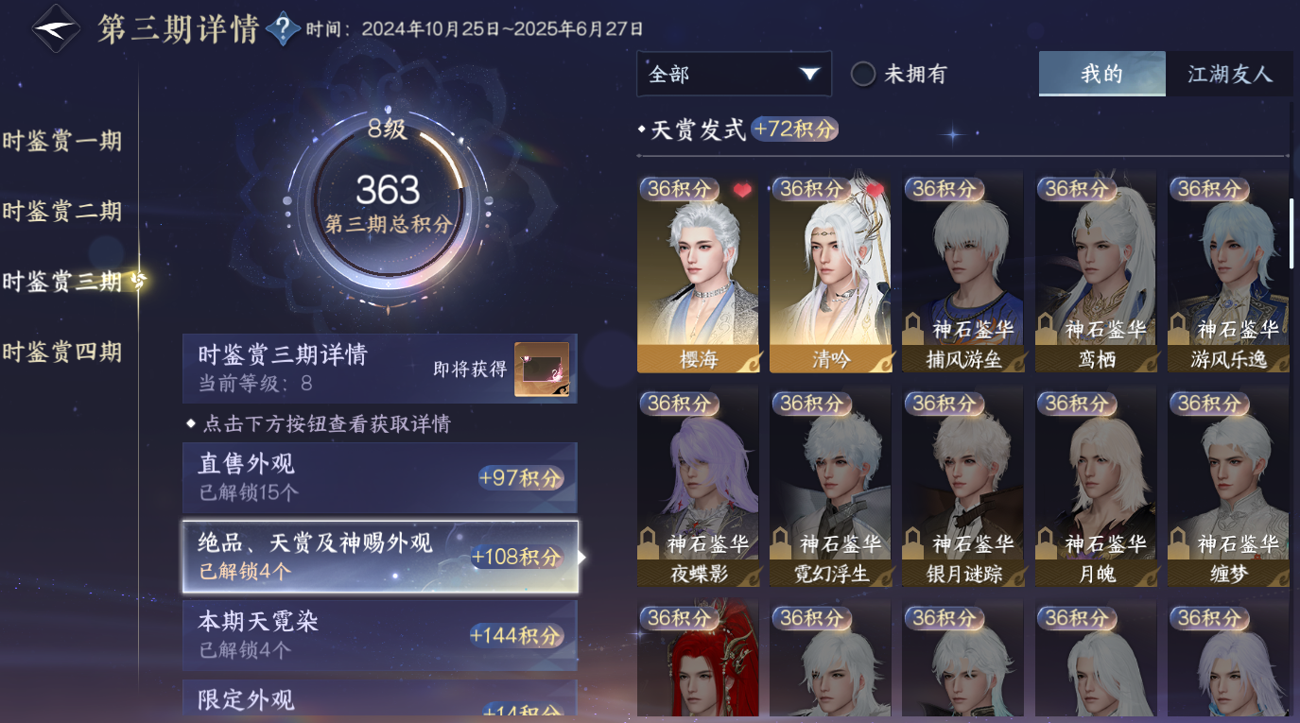Image resolution: width=1300 pixels, height=723 pixels.
Task: Switch to the 江湖友人 tab
Action: tap(1229, 74)
